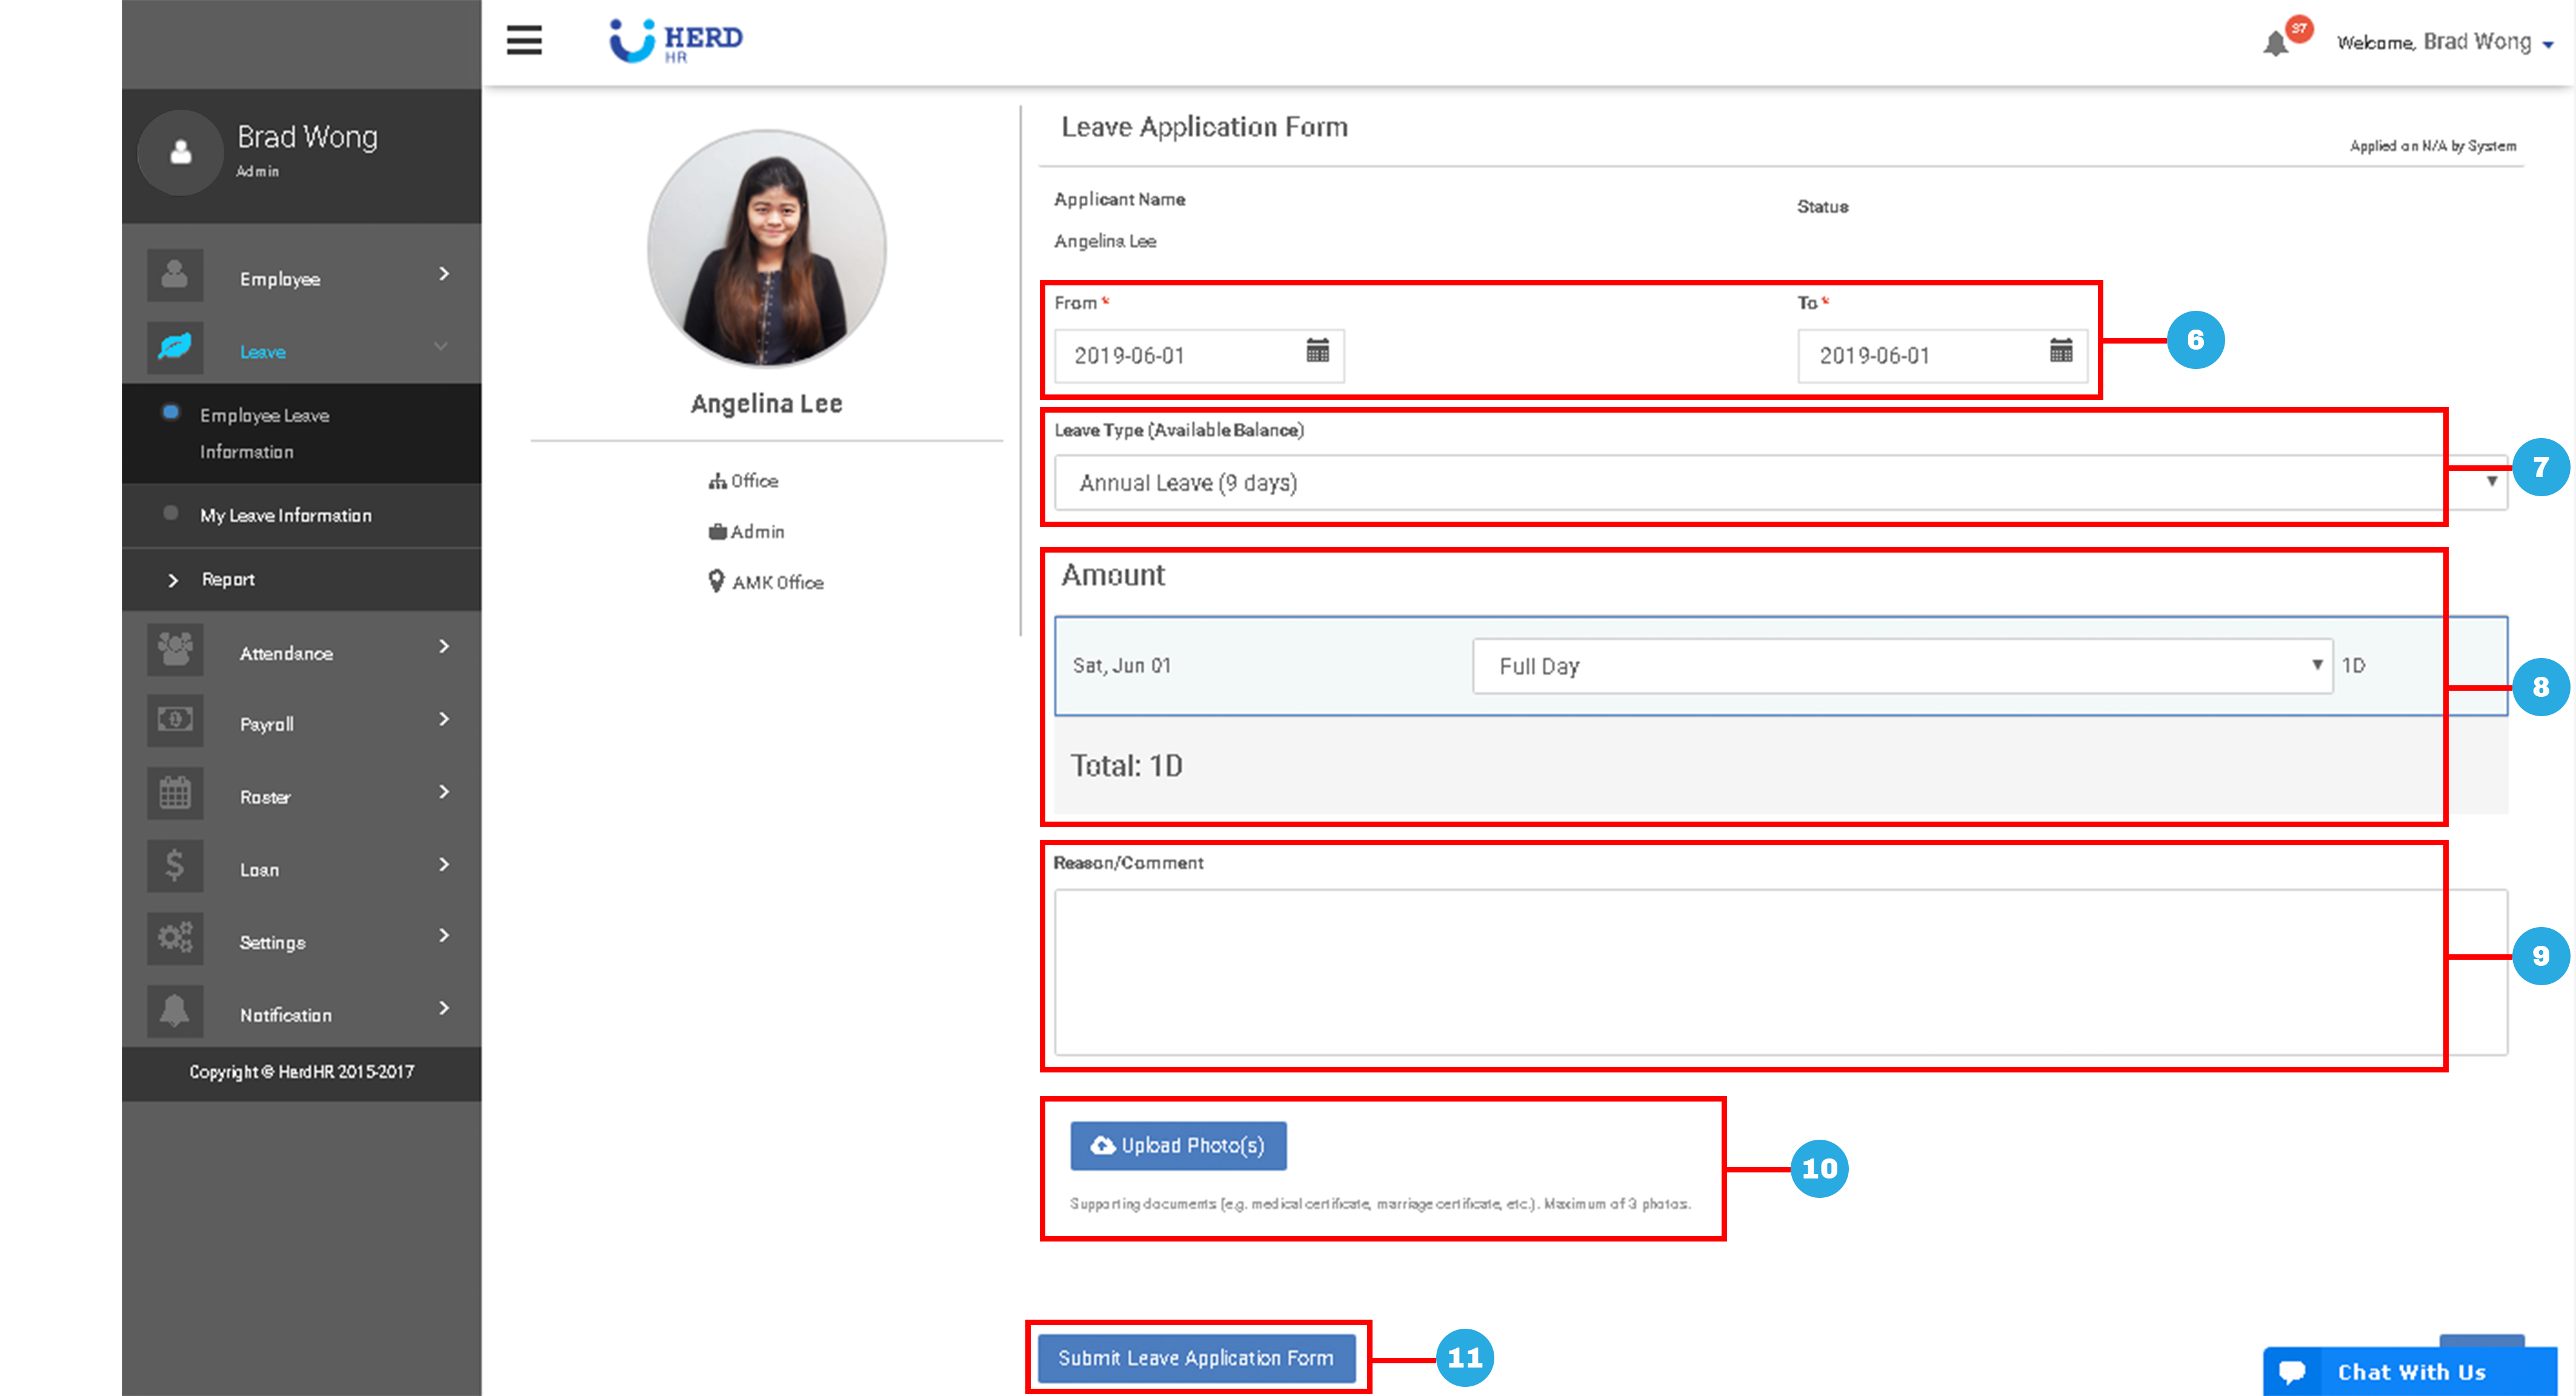Screen dimensions: 2576x1396
Task: Open the From date calendar icon
Action: tap(1317, 351)
